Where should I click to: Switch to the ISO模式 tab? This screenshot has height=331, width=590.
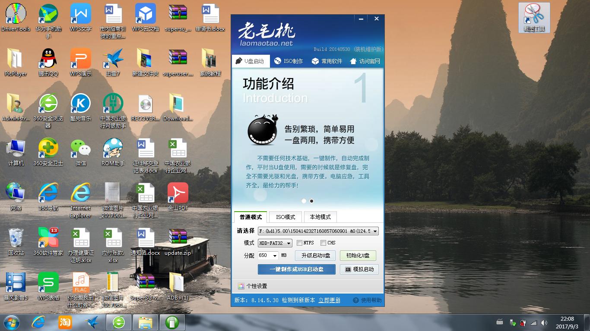coord(285,217)
